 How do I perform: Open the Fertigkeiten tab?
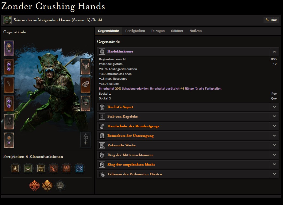[135, 31]
